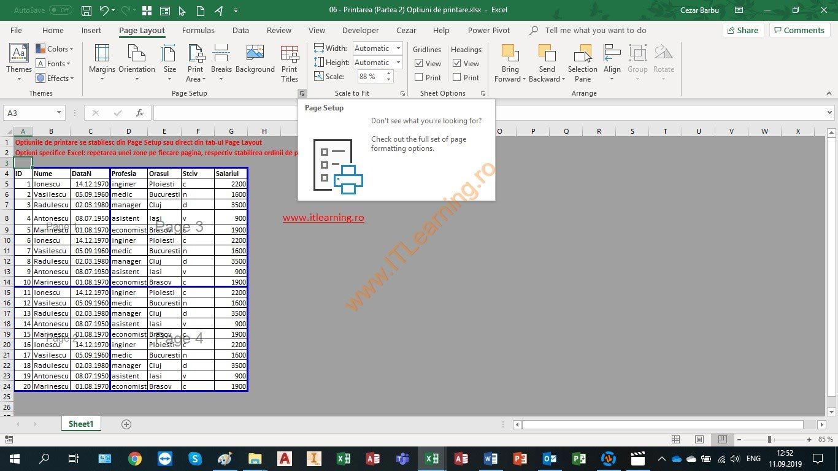Open PowerPoint from the taskbar

pyautogui.click(x=520, y=458)
